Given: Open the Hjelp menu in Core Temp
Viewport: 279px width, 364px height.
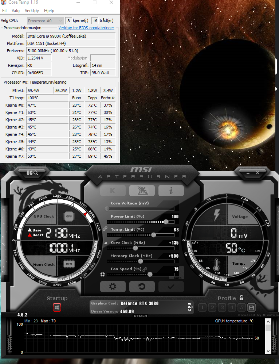Looking at the screenshot, I should tap(49, 11).
